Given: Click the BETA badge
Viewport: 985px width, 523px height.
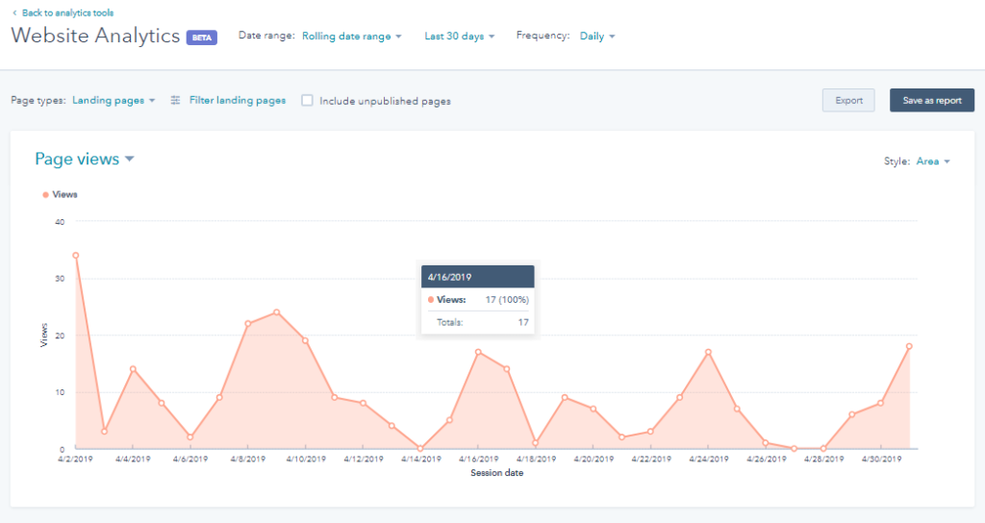Looking at the screenshot, I should click(202, 37).
